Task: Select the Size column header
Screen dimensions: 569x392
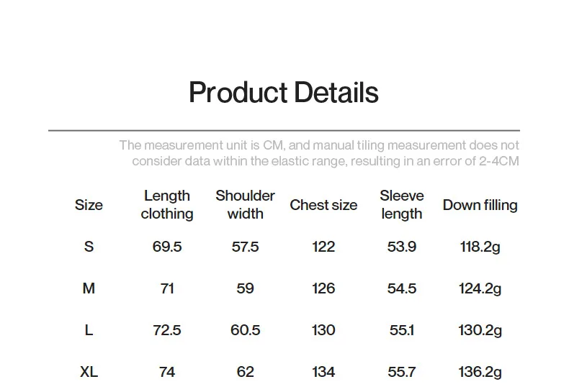Action: click(89, 205)
